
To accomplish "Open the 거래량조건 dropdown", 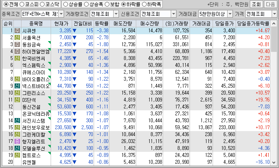I will 116,14.
